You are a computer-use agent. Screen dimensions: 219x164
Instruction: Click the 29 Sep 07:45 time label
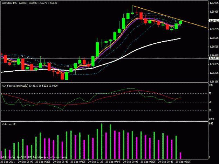click(113, 162)
